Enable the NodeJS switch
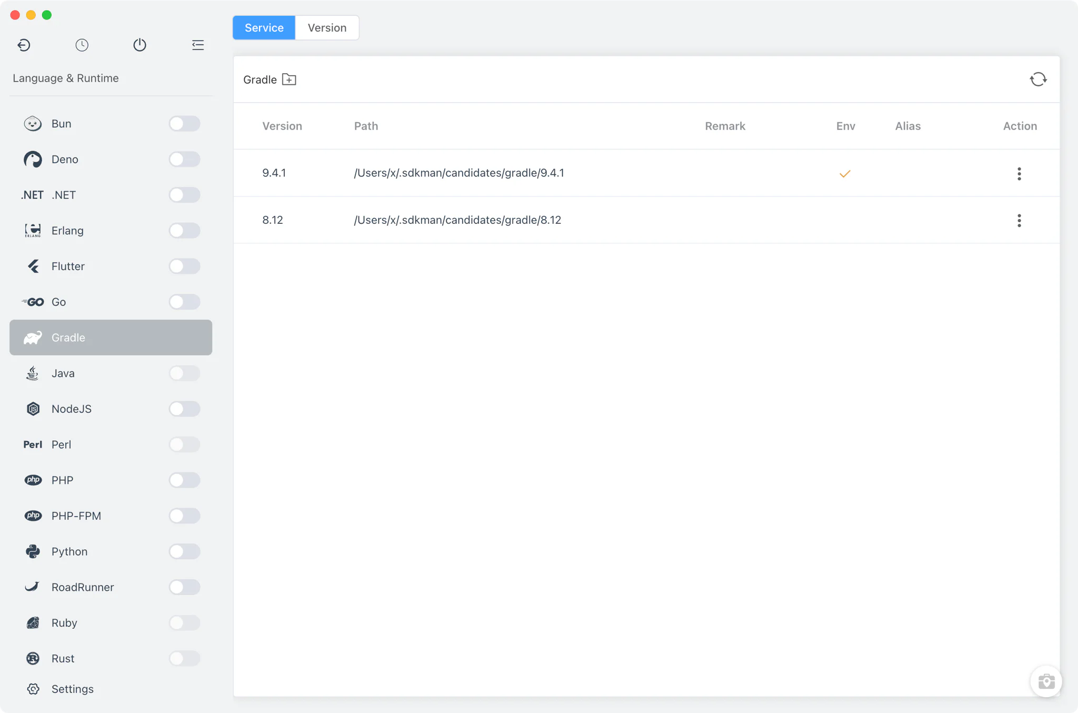This screenshot has height=713, width=1078. pyautogui.click(x=184, y=409)
